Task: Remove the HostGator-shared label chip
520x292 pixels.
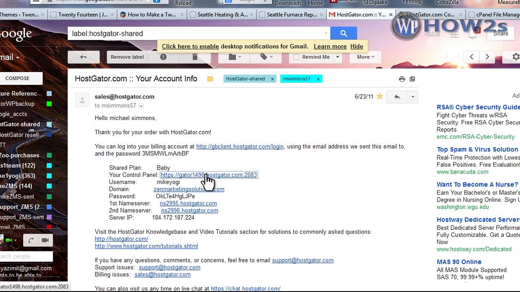Action: point(272,79)
